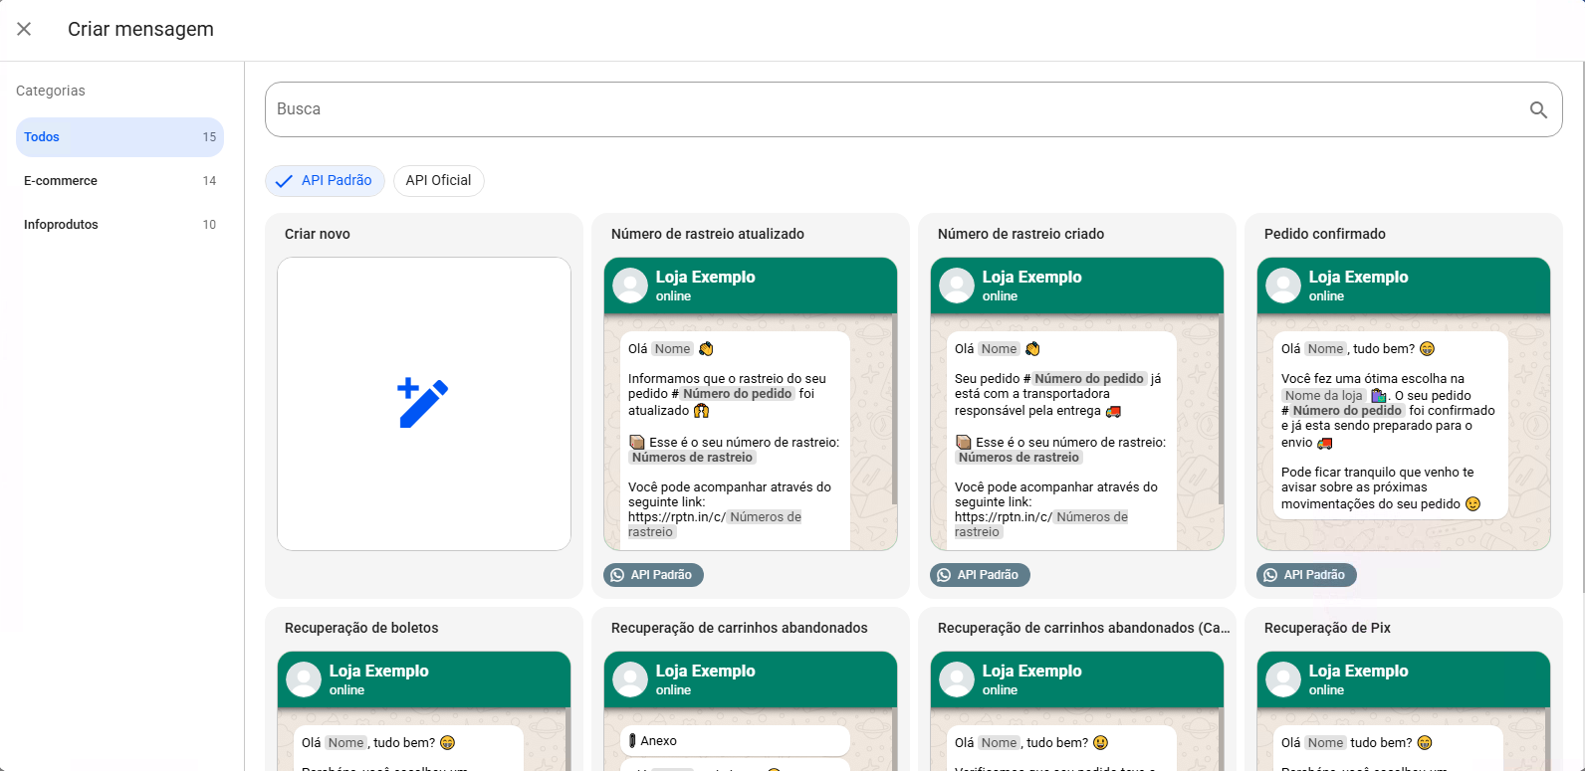Click the search magnifier icon
This screenshot has width=1585, height=771.
click(x=1538, y=109)
